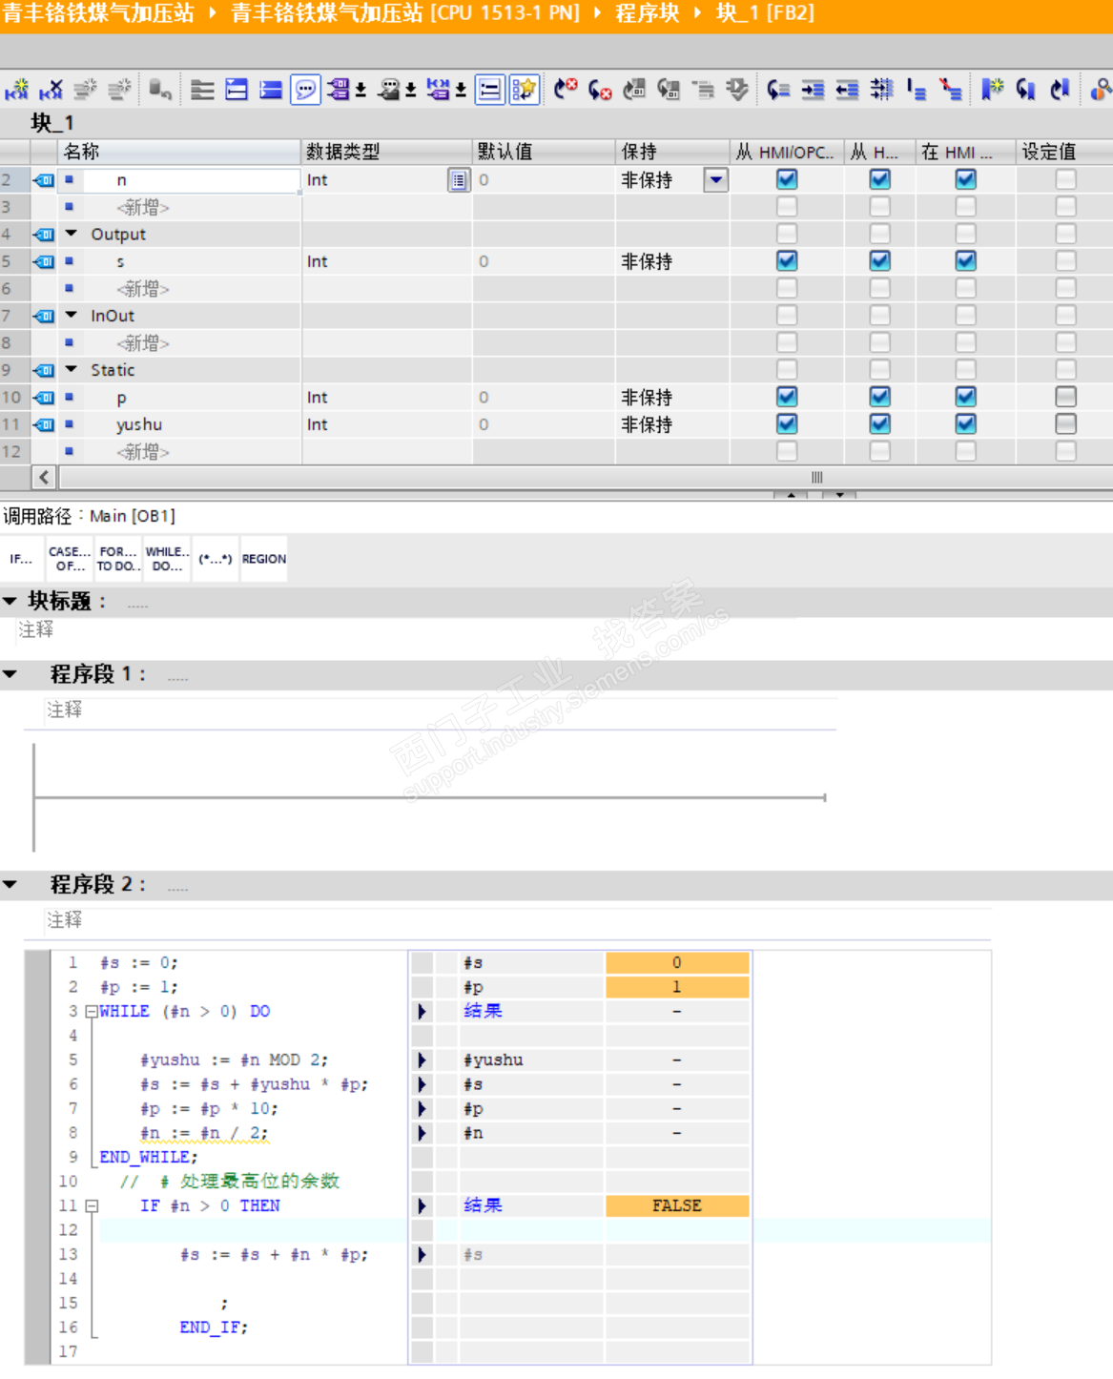
Task: Click the remove comment icon with red slash
Action: click(950, 90)
